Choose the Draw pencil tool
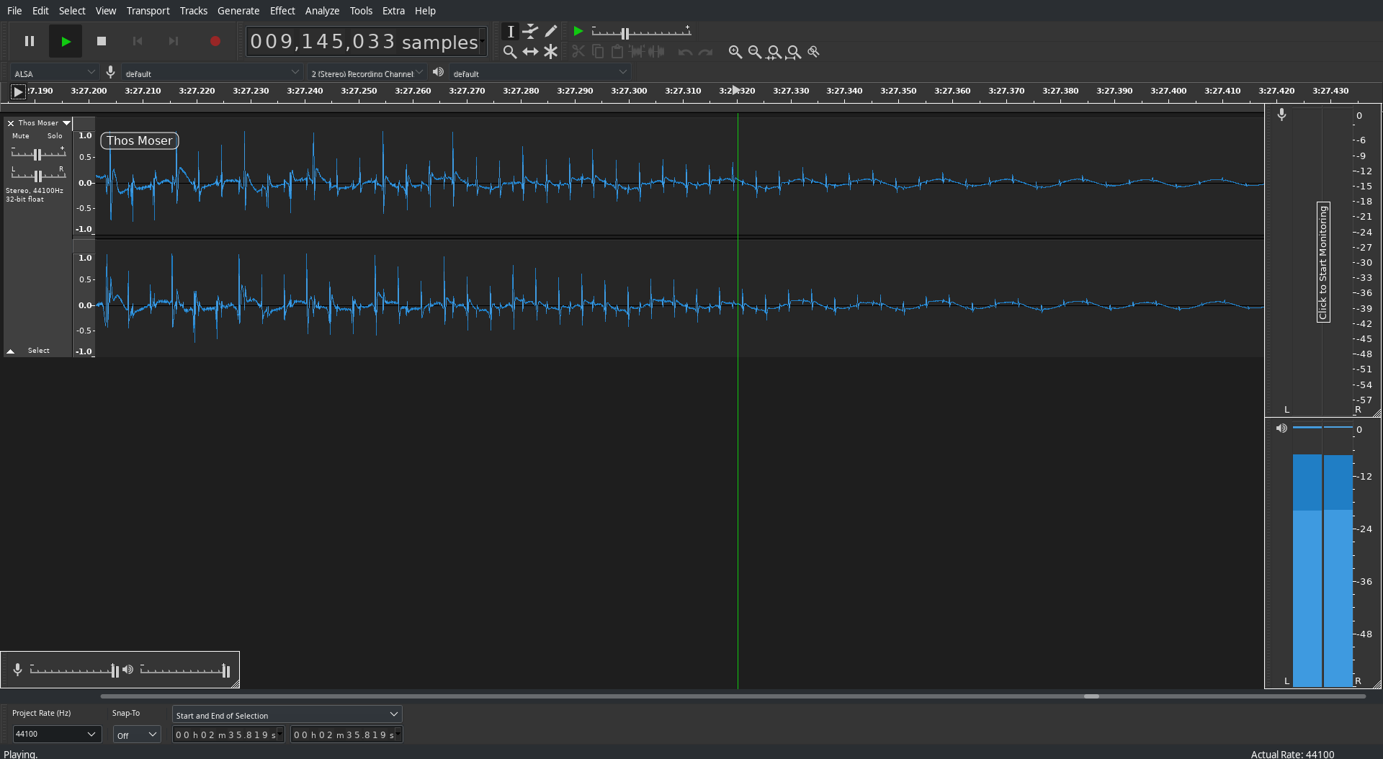Image resolution: width=1383 pixels, height=759 pixels. 550,32
